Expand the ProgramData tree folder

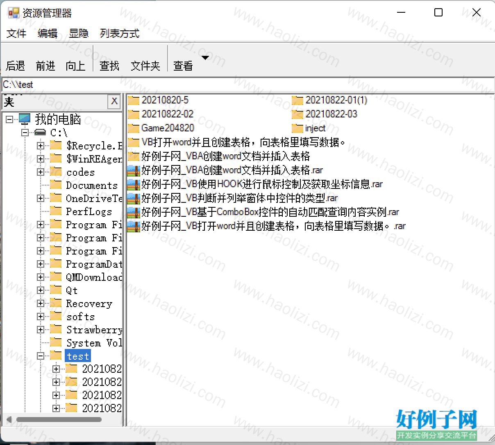click(x=41, y=264)
